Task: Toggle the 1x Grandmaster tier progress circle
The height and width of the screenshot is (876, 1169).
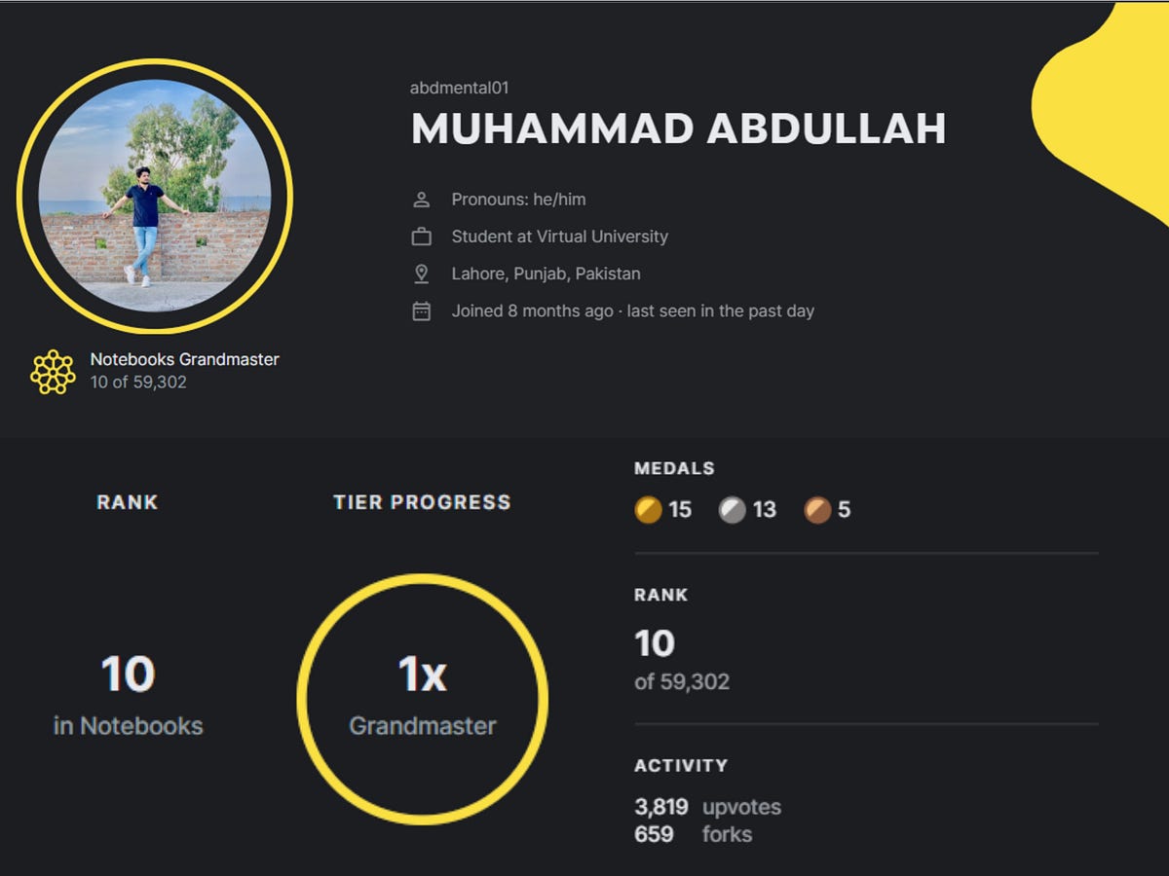Action: pos(423,696)
